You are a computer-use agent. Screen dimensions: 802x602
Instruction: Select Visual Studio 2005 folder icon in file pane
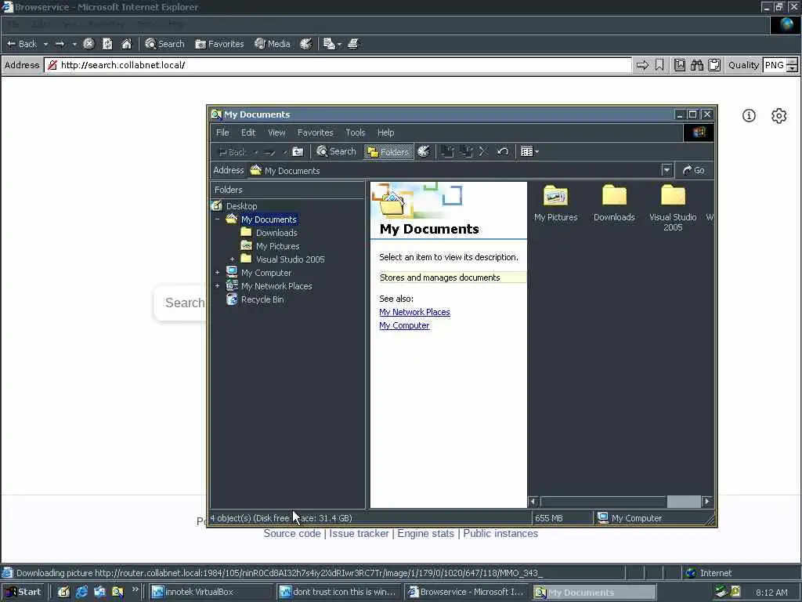(x=673, y=196)
